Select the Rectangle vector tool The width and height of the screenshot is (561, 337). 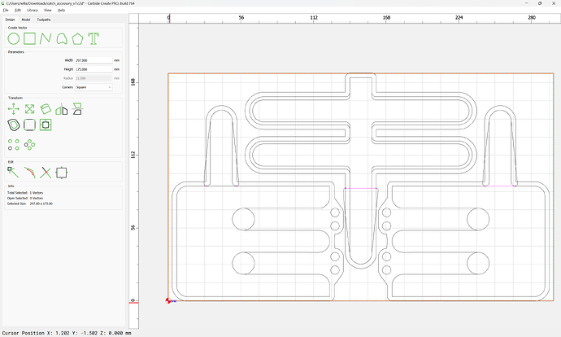tap(30, 39)
